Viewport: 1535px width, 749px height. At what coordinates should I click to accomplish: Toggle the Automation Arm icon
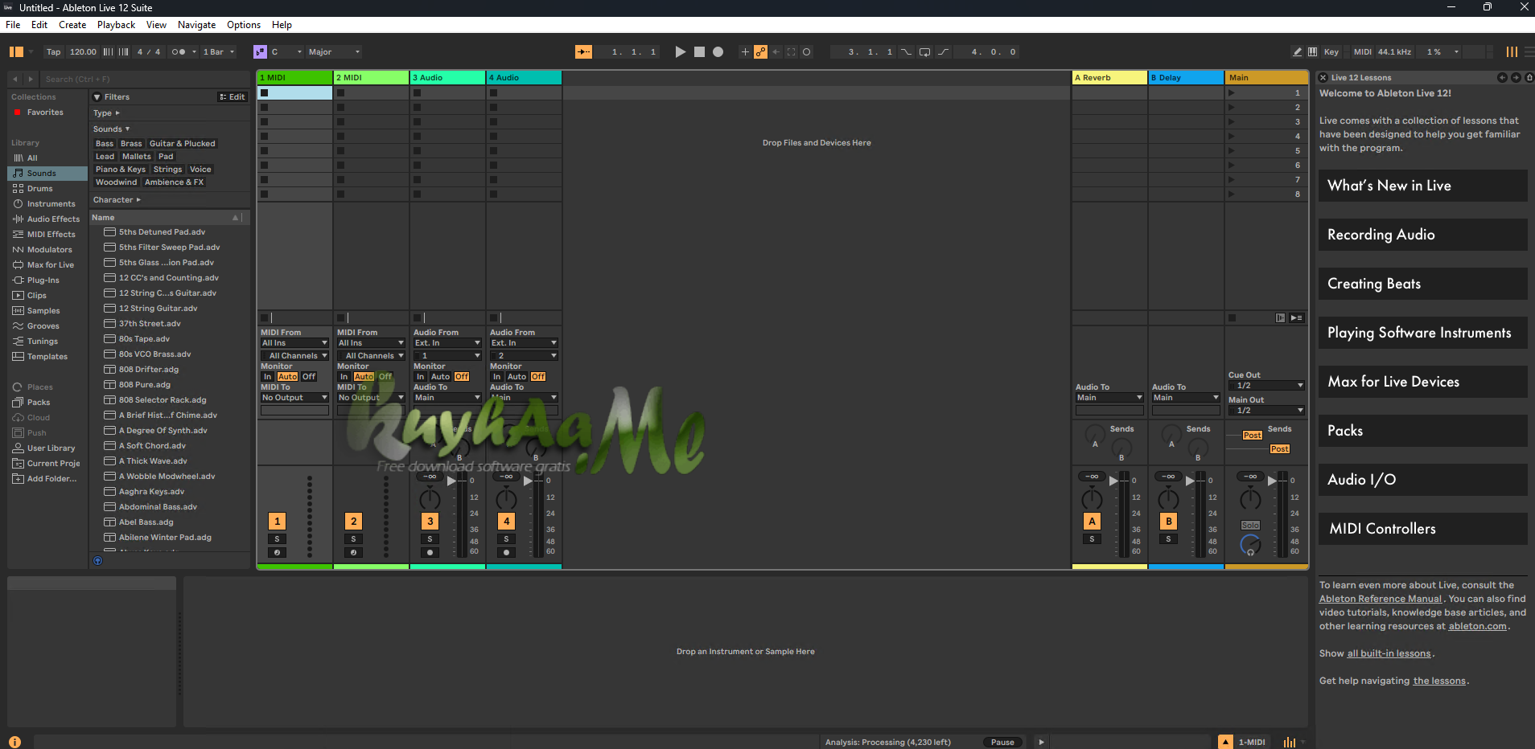(x=760, y=51)
